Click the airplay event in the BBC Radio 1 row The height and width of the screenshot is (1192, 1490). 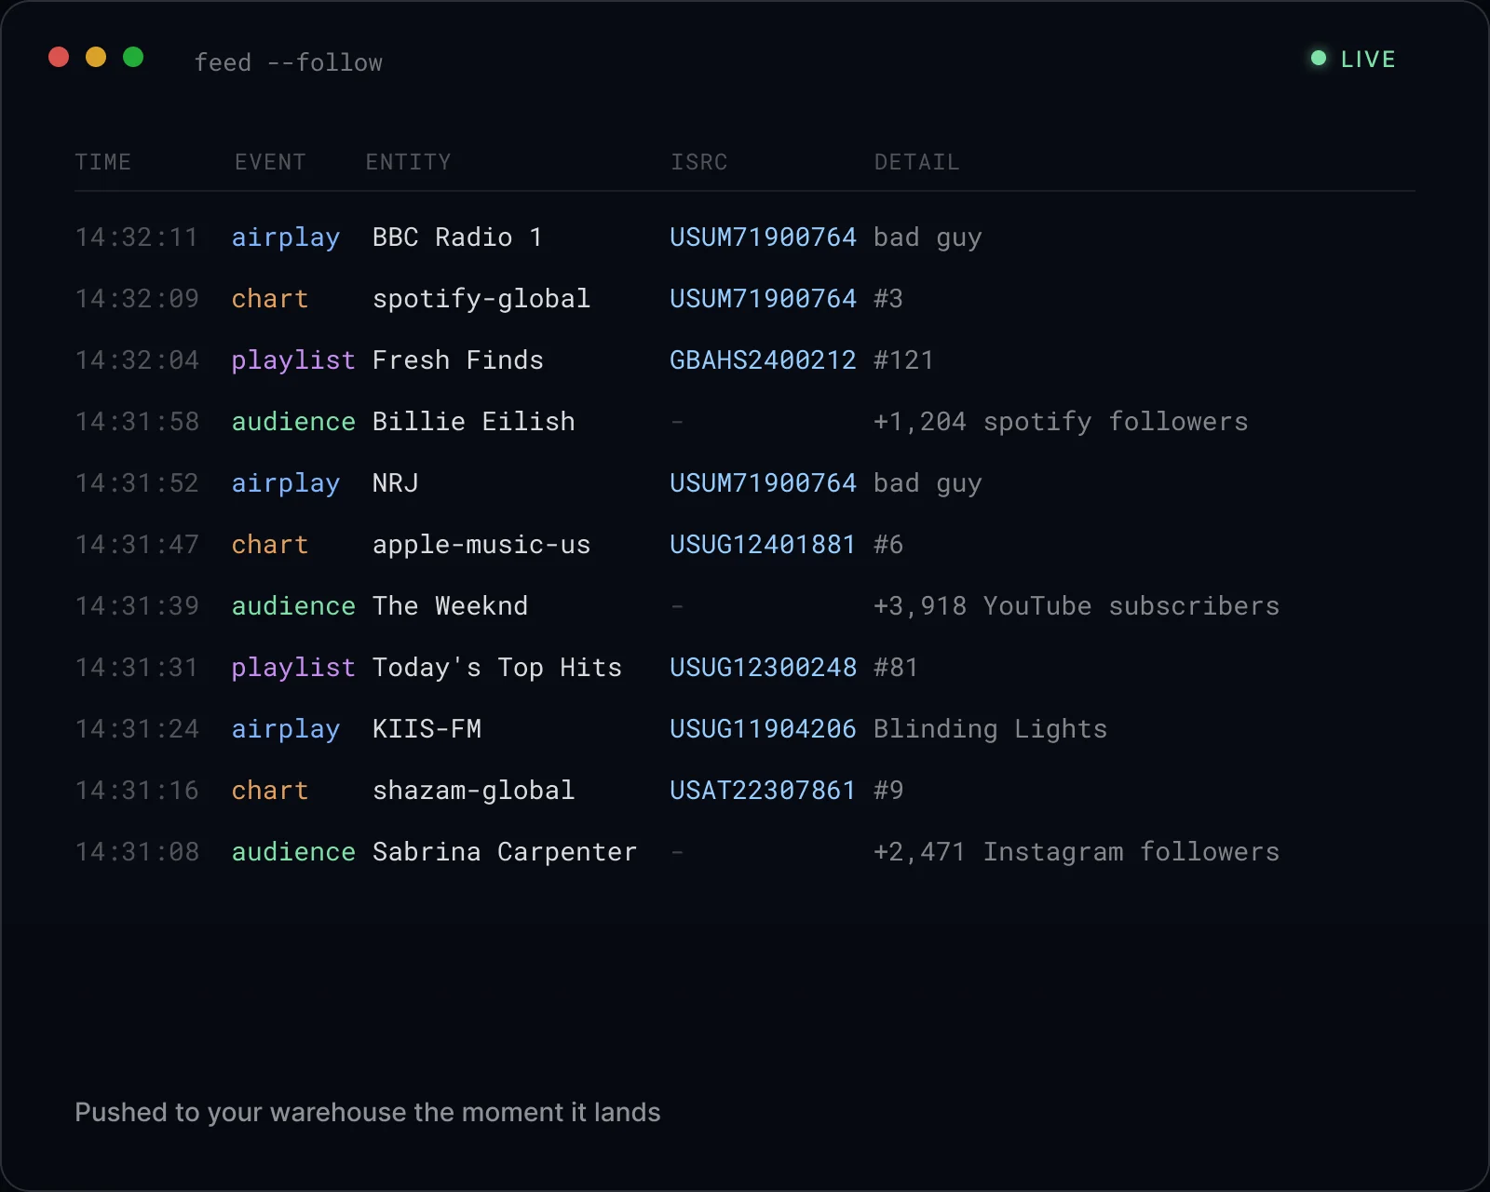point(286,237)
